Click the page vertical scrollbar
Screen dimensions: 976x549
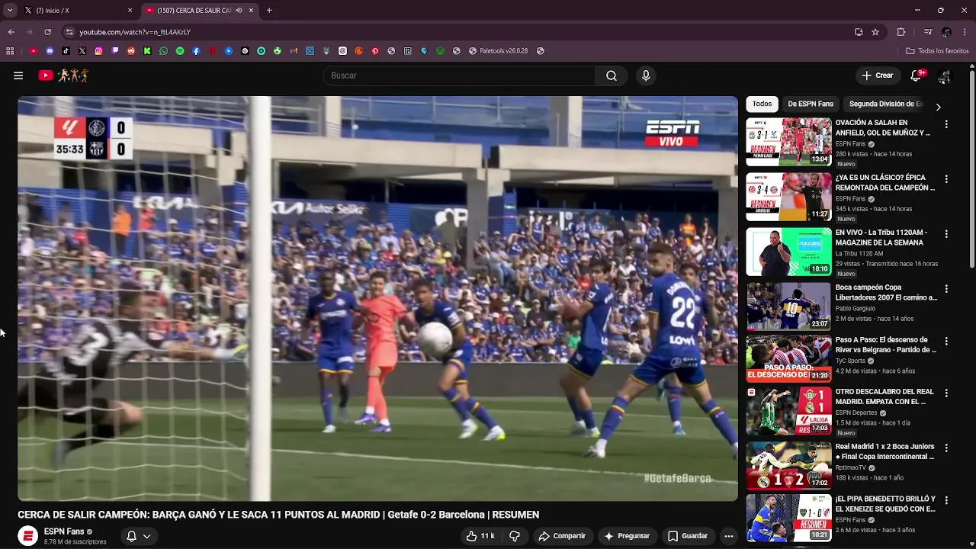click(x=971, y=168)
